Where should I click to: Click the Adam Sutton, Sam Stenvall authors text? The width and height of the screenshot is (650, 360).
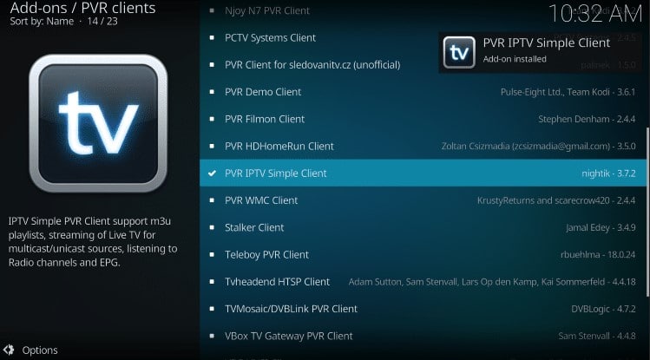click(492, 282)
